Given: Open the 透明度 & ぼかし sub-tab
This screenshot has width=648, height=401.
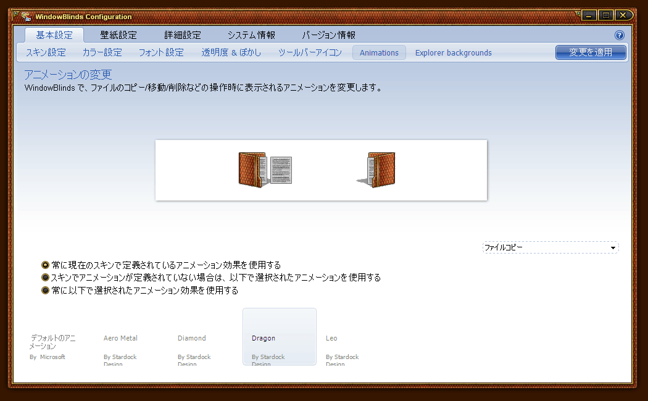Looking at the screenshot, I should point(231,52).
